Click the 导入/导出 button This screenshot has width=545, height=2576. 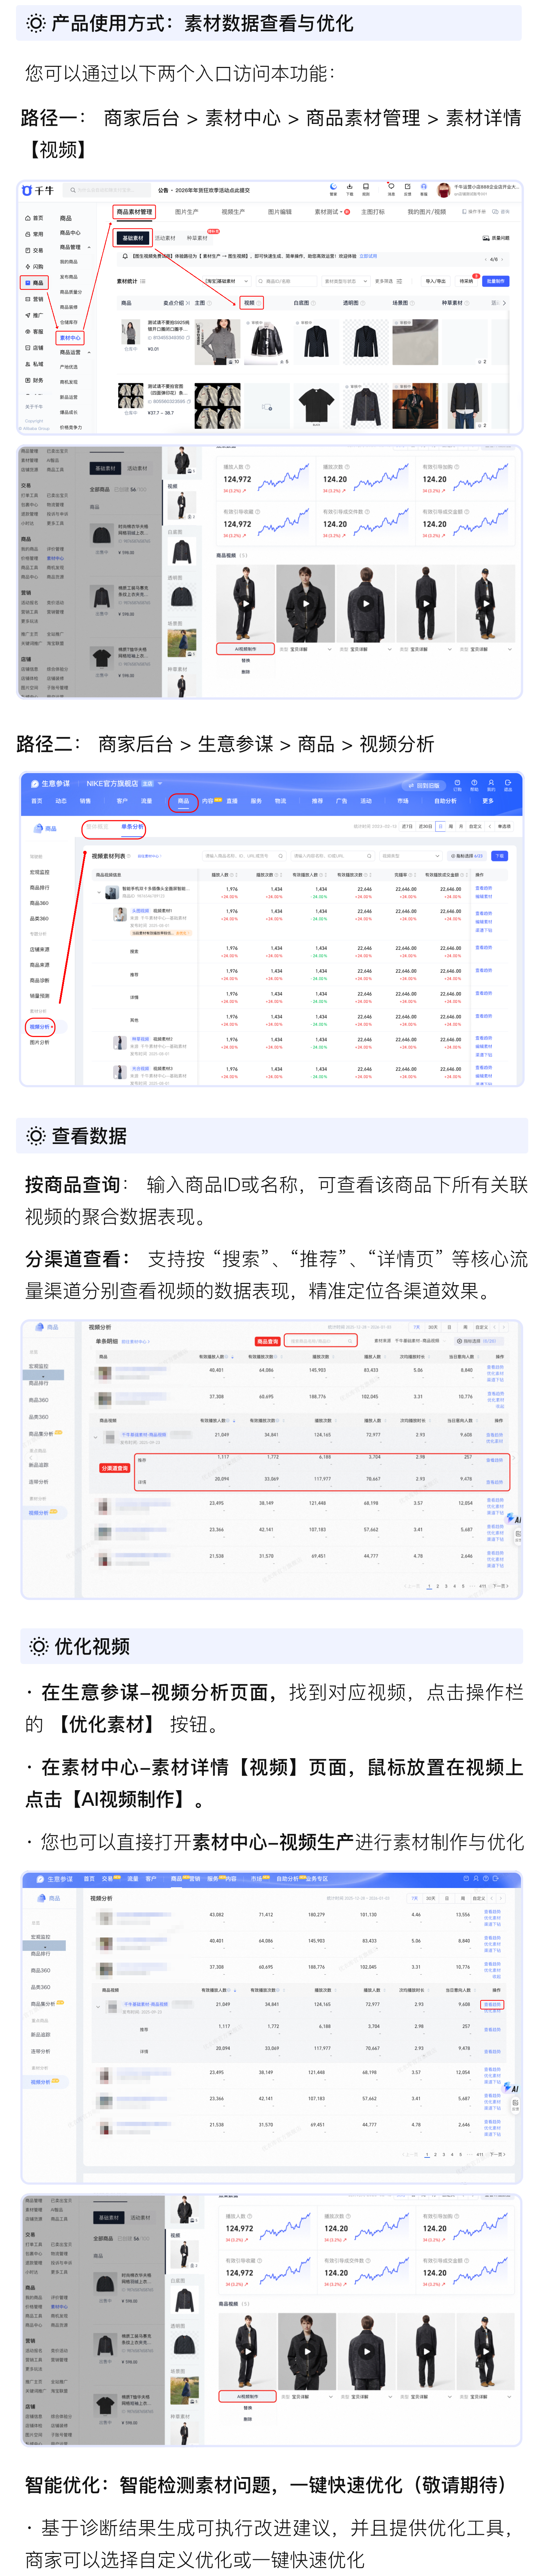[x=436, y=281]
